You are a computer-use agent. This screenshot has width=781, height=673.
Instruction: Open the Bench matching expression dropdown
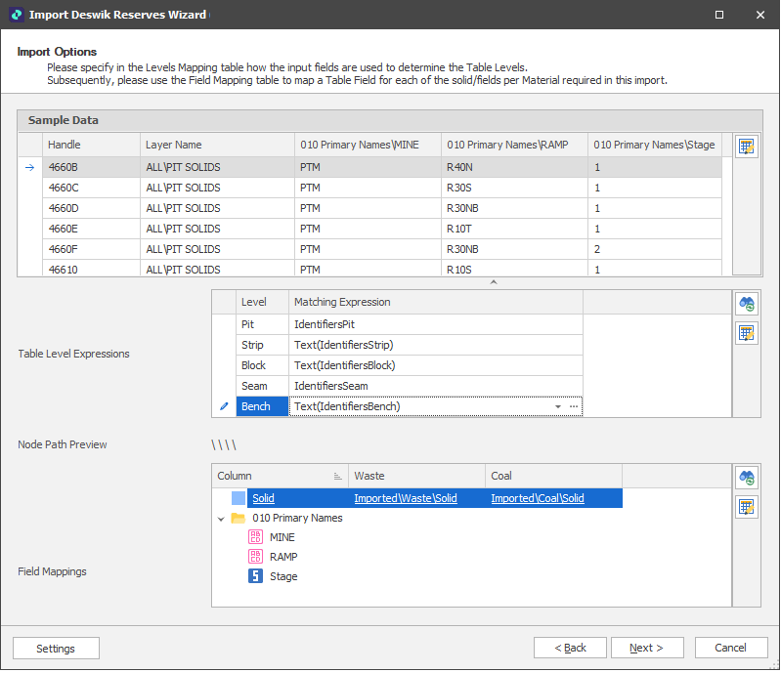click(x=558, y=406)
